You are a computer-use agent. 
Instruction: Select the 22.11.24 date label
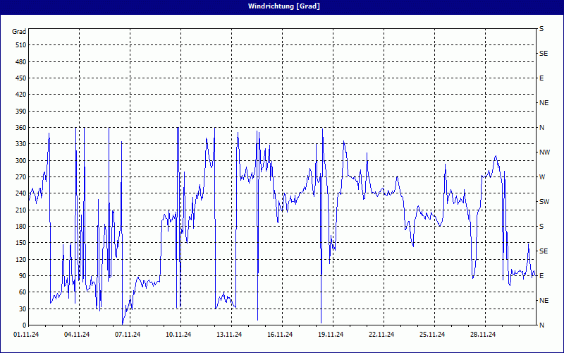[381, 335]
